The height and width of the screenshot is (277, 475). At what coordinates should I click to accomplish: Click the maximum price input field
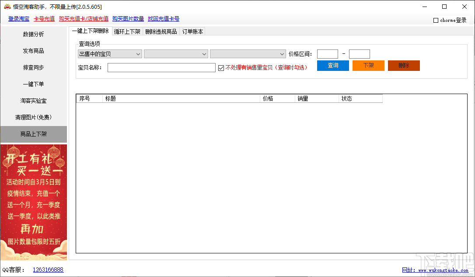(359, 54)
